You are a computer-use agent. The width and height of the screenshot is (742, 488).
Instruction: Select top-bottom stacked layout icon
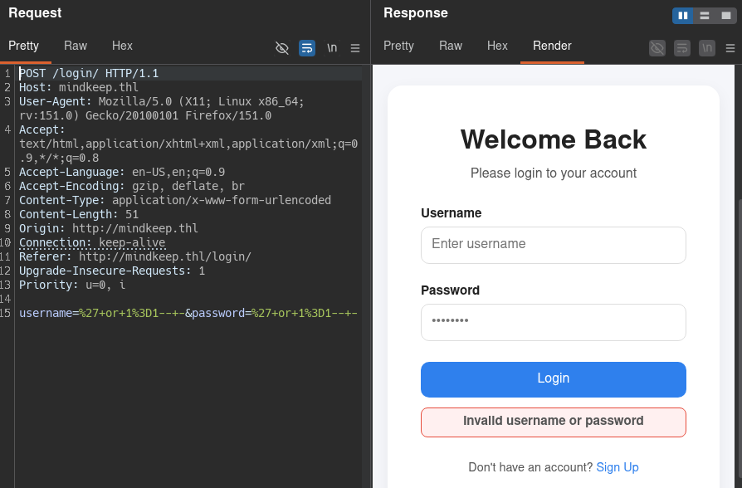[x=705, y=16]
